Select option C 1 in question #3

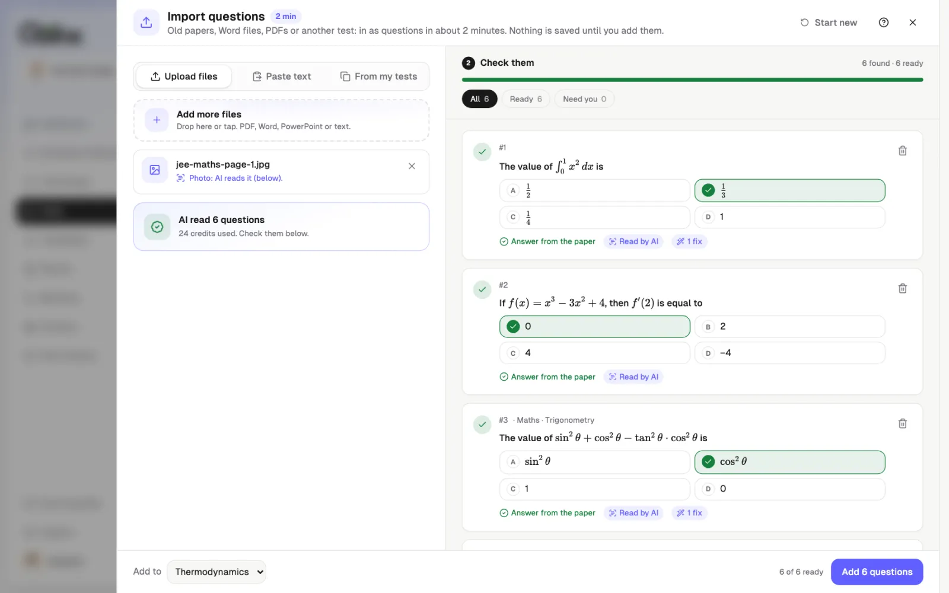(x=594, y=489)
